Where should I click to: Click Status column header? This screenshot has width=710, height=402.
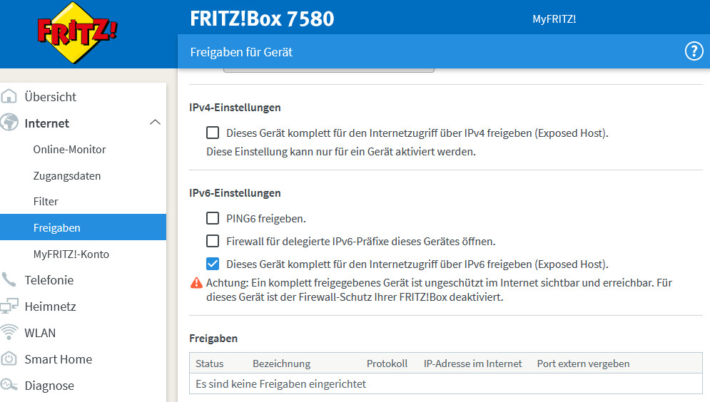(x=209, y=364)
